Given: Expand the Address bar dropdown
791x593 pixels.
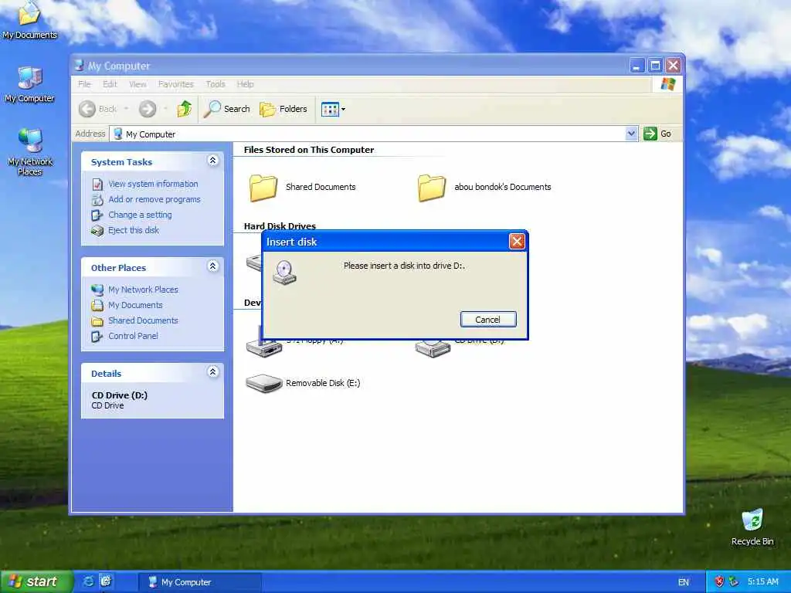Looking at the screenshot, I should (631, 134).
